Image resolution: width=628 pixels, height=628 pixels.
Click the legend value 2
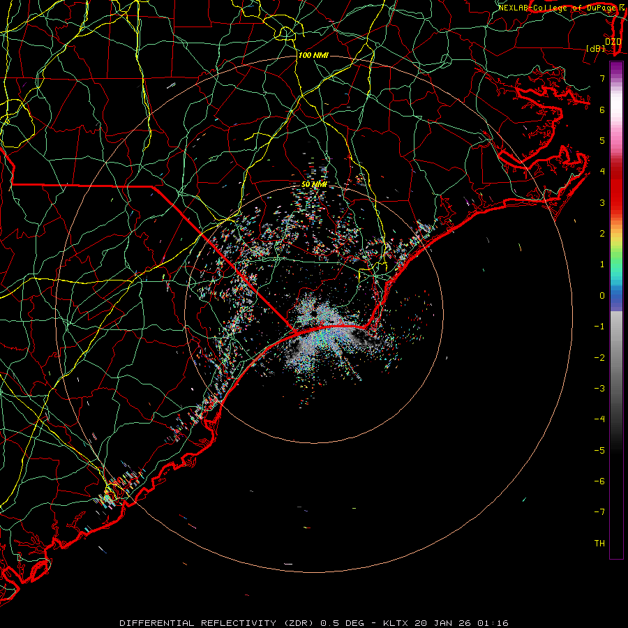point(602,234)
